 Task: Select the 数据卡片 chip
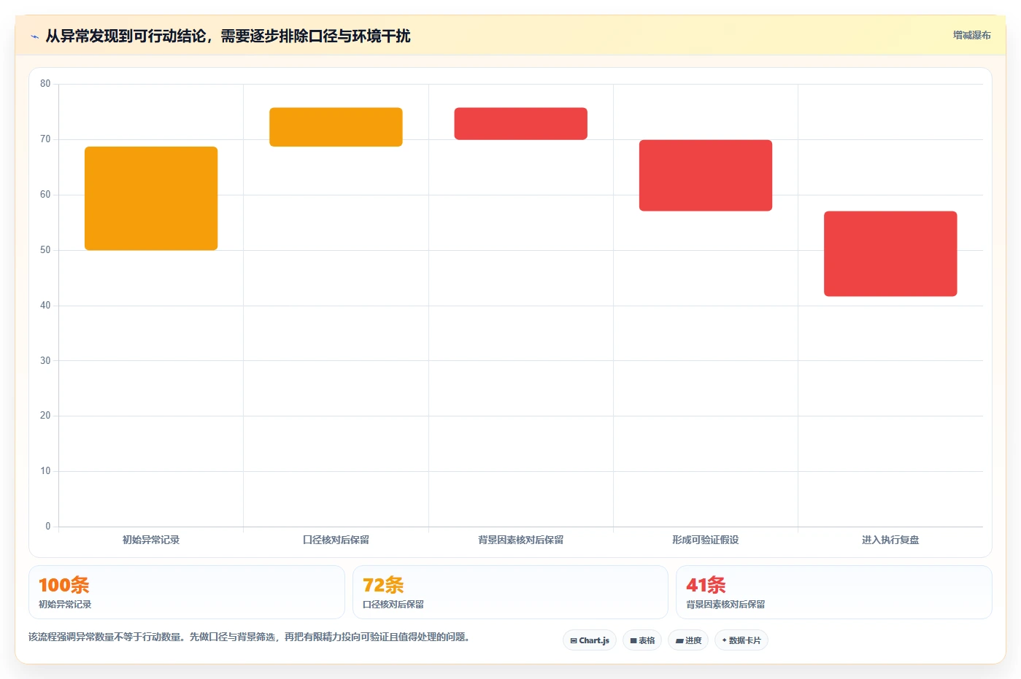click(x=741, y=640)
